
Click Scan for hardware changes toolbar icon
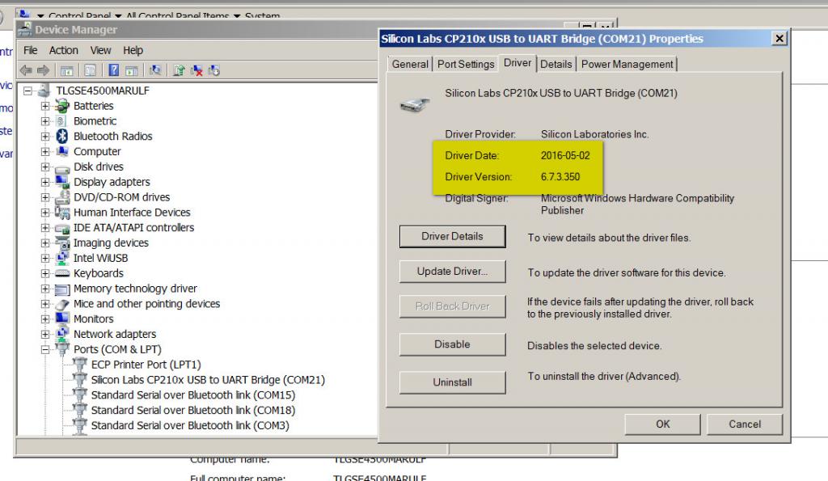pos(154,70)
